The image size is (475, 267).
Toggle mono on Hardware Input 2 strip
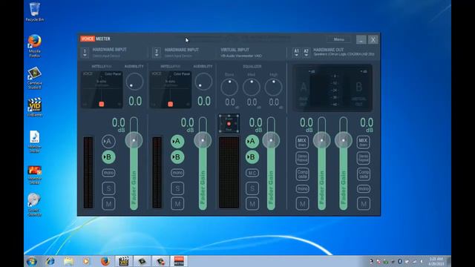[177, 173]
